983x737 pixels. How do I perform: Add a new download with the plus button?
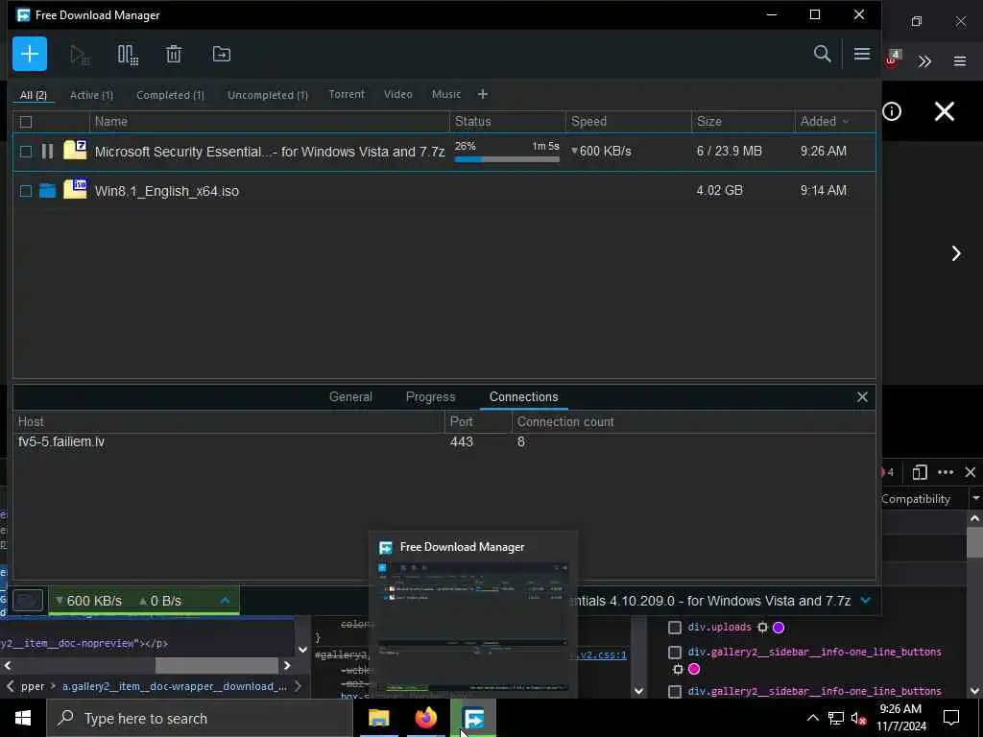[30, 54]
